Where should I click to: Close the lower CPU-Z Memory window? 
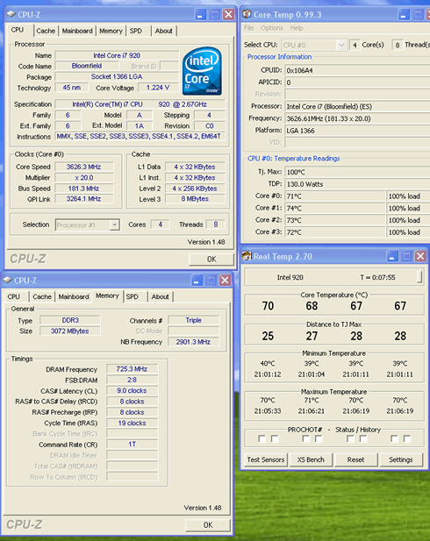pos(225,281)
